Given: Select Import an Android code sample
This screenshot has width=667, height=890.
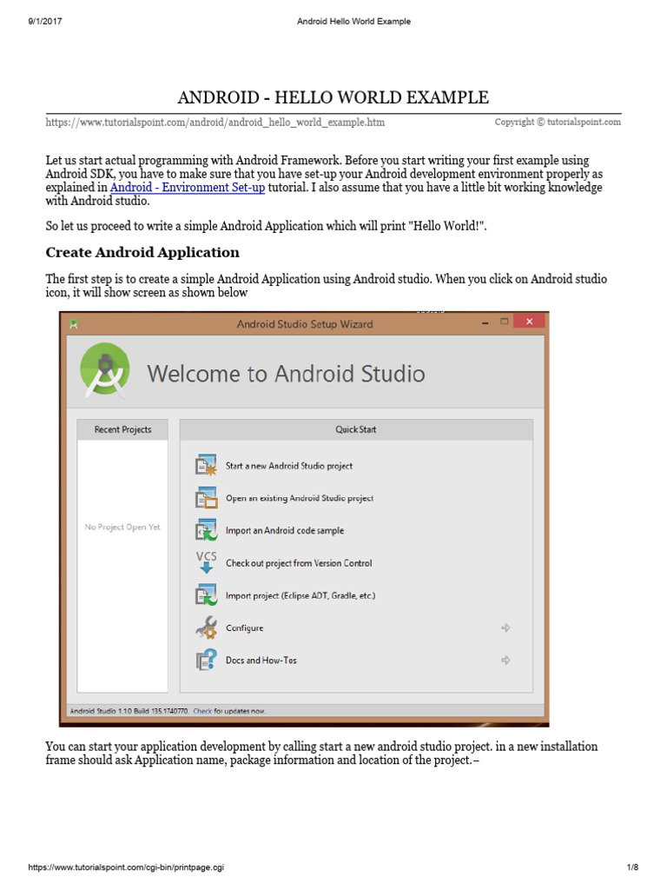Looking at the screenshot, I should click(285, 530).
